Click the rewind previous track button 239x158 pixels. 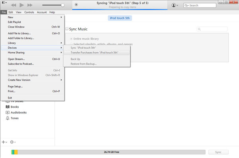[x=14, y=5]
